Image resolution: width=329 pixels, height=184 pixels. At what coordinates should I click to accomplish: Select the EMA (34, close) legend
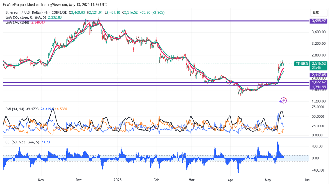[x=17, y=22]
